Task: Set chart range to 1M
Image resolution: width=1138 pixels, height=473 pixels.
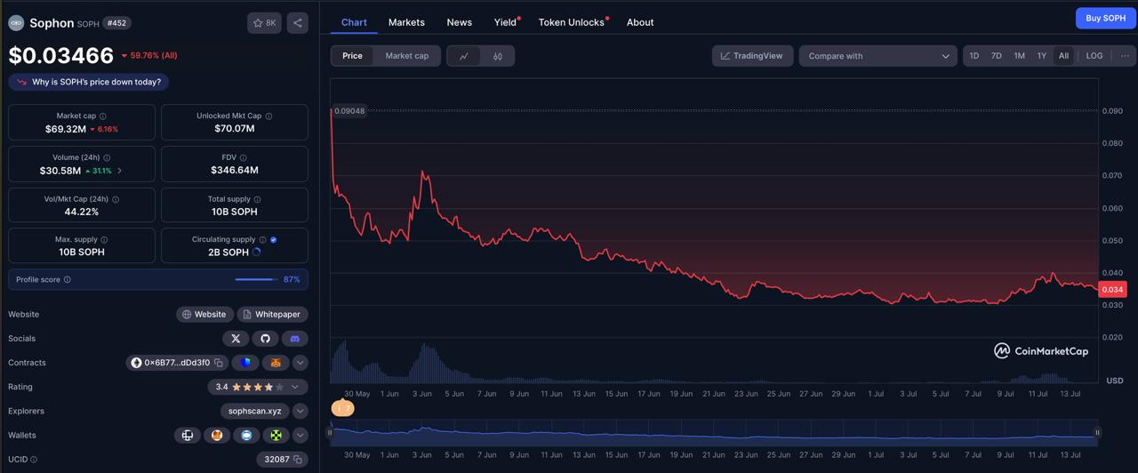Action: [1019, 56]
